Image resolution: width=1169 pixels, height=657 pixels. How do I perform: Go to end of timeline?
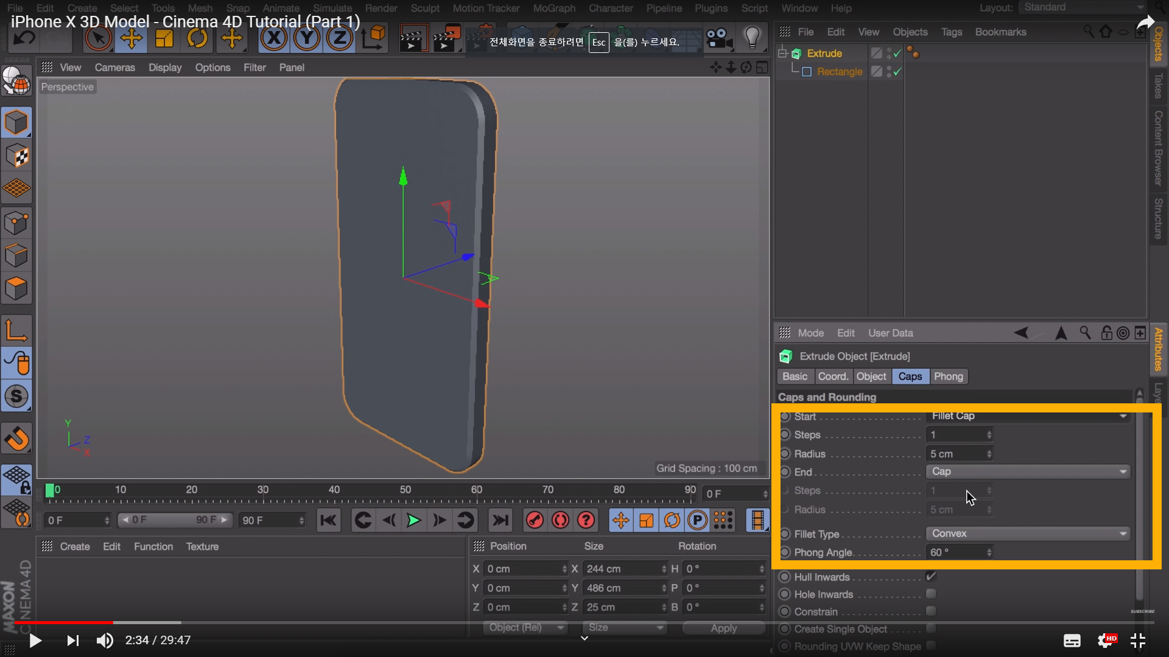500,521
